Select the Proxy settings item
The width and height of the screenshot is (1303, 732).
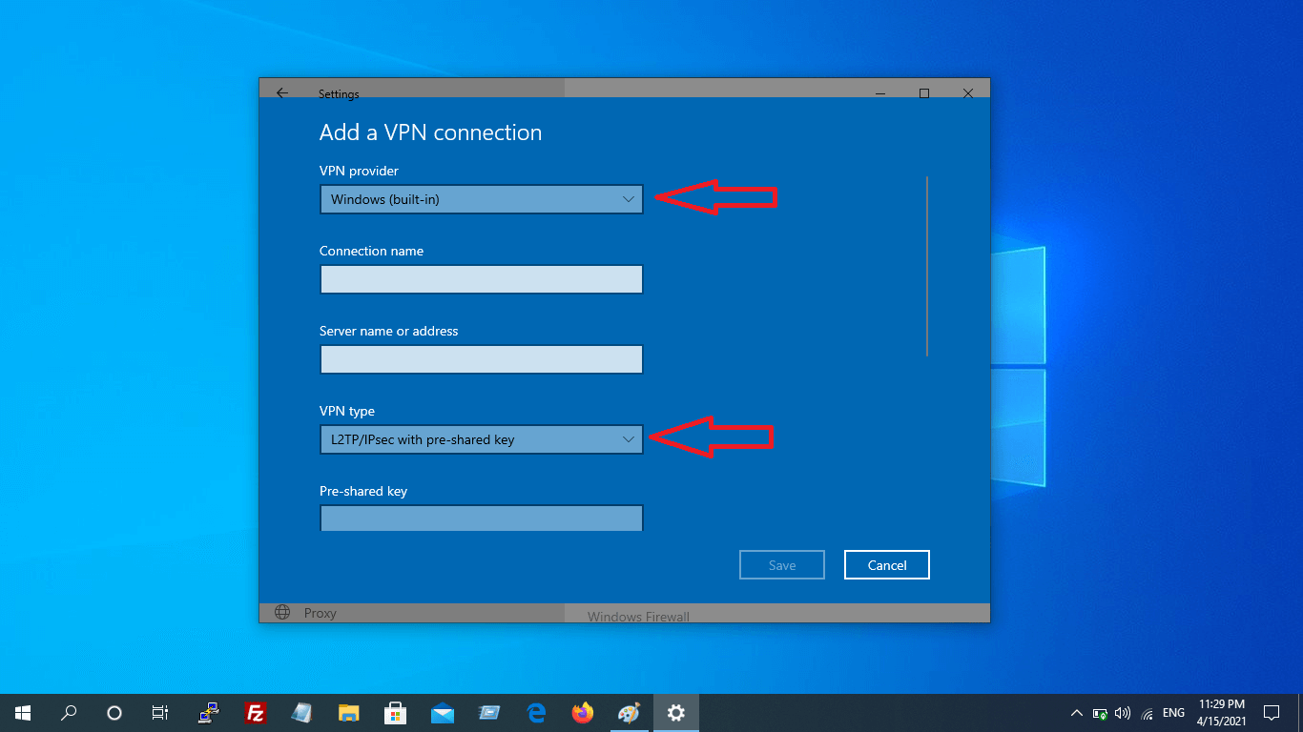point(320,613)
